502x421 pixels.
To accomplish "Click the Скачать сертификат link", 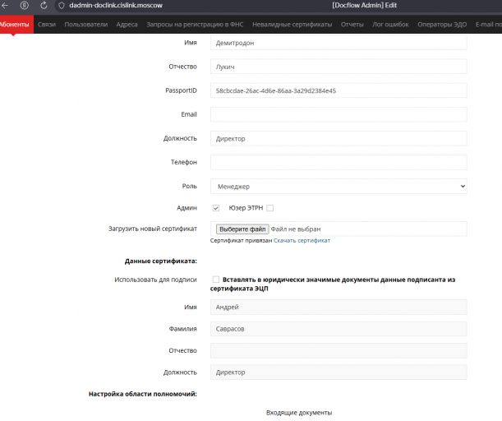I will pyautogui.click(x=302, y=240).
